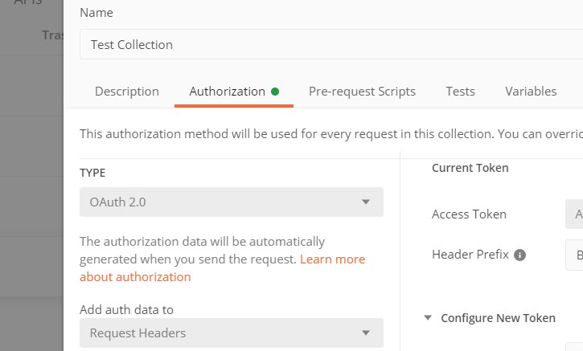Image resolution: width=583 pixels, height=351 pixels.
Task: Switch to the Description tab
Action: tap(127, 92)
